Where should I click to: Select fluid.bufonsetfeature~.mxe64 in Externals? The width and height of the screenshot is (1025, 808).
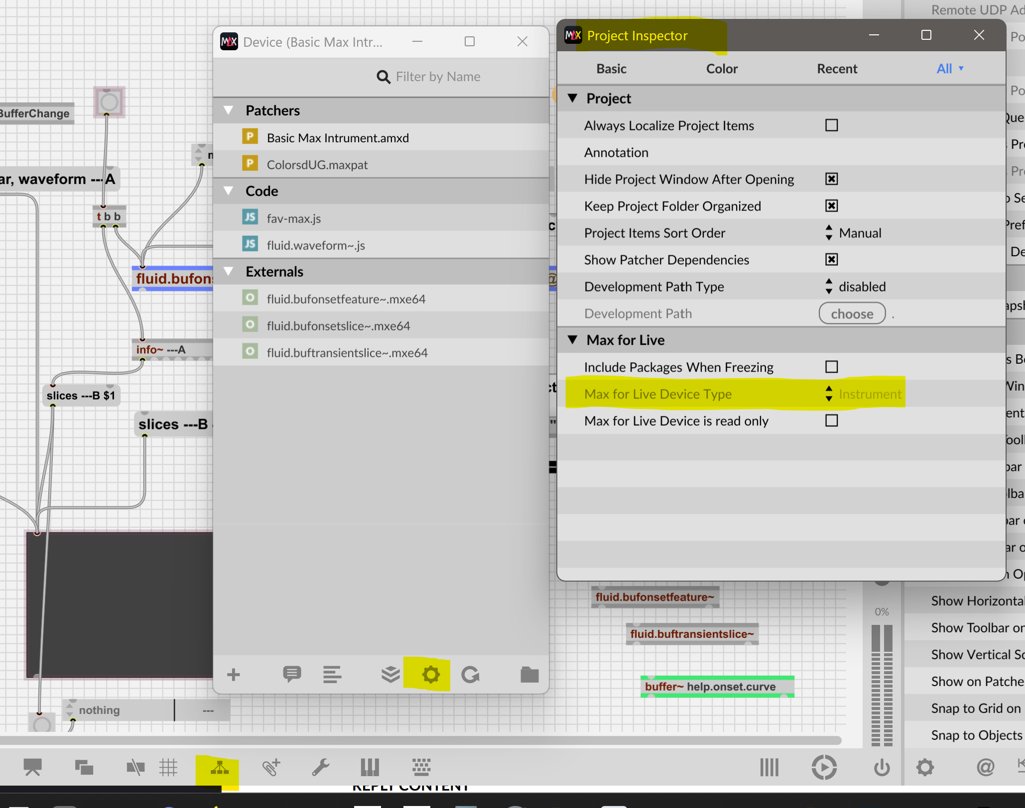click(x=381, y=299)
